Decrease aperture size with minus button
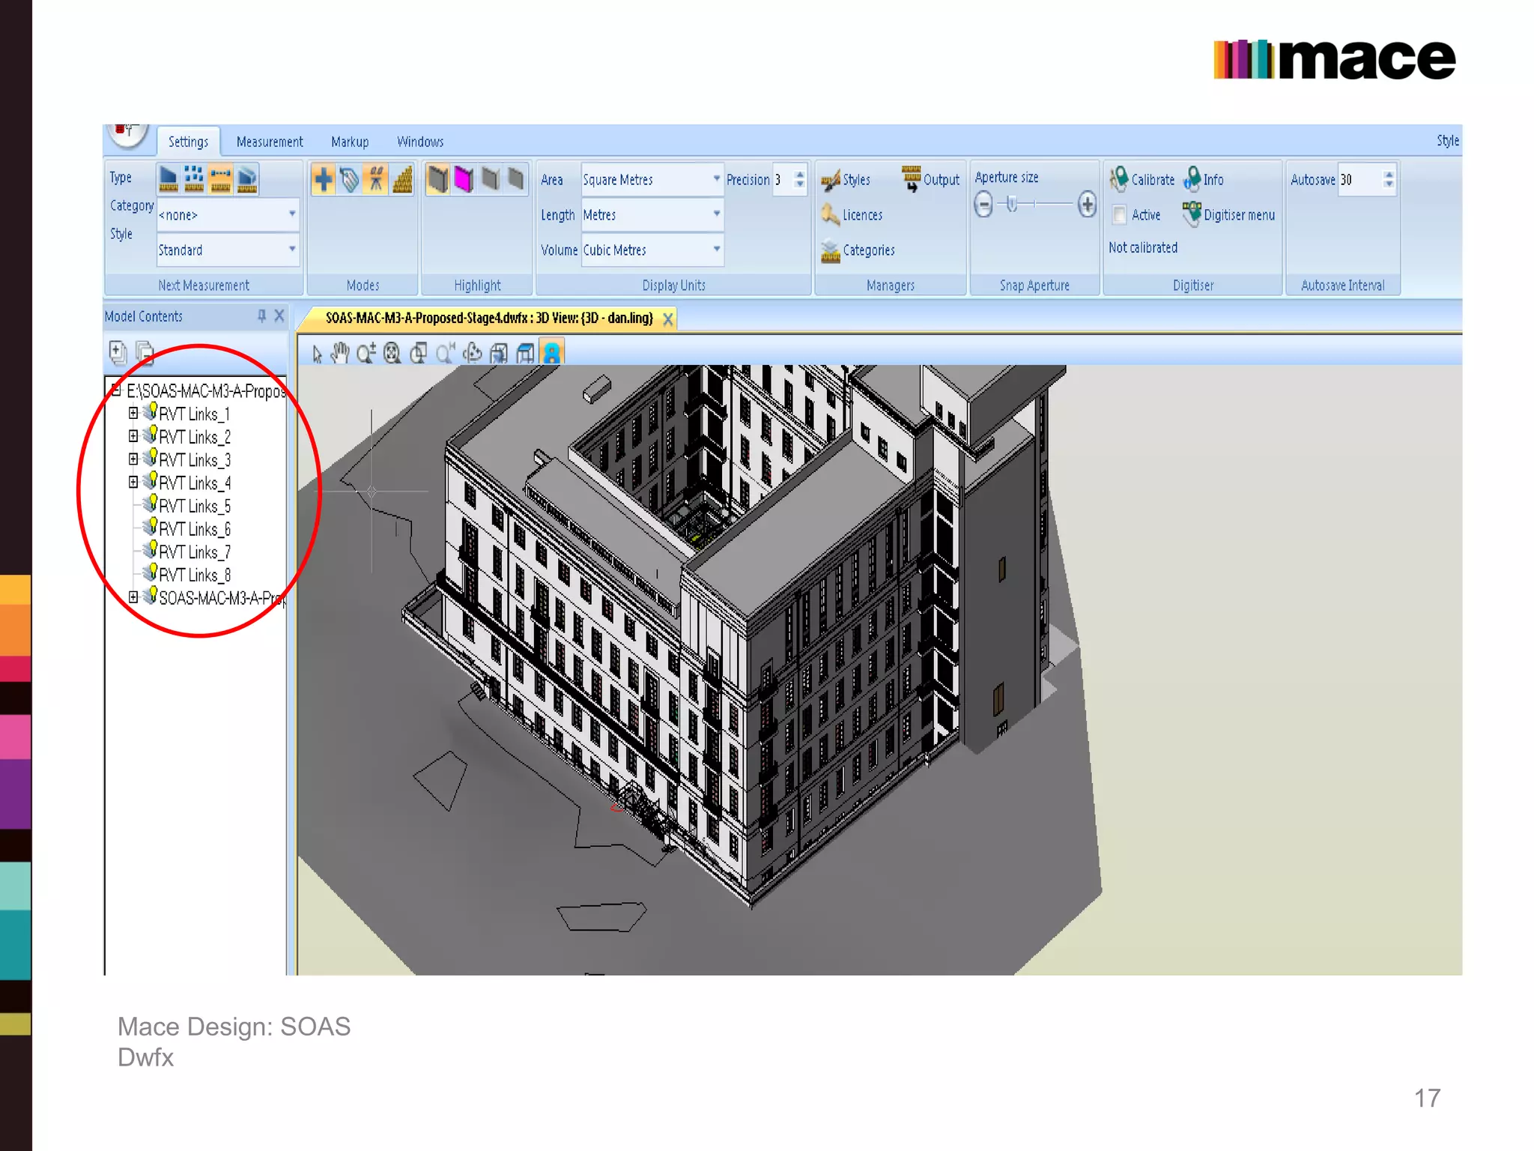Viewport: 1534px width, 1151px height. 984,205
